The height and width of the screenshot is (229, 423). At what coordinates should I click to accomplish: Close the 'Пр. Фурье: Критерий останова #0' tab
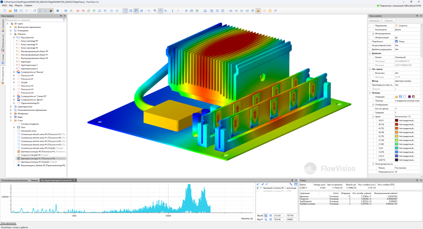pyautogui.click(x=74, y=180)
